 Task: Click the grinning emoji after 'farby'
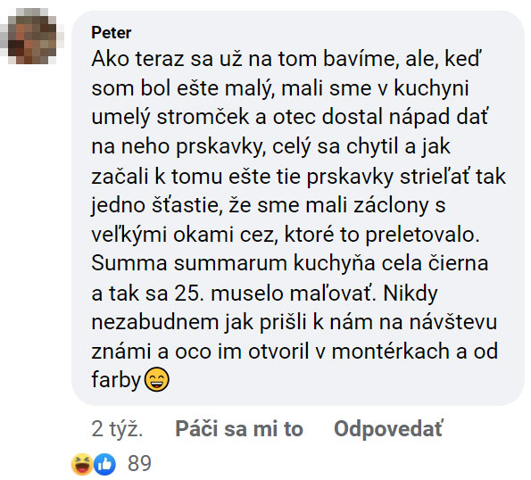(156, 379)
